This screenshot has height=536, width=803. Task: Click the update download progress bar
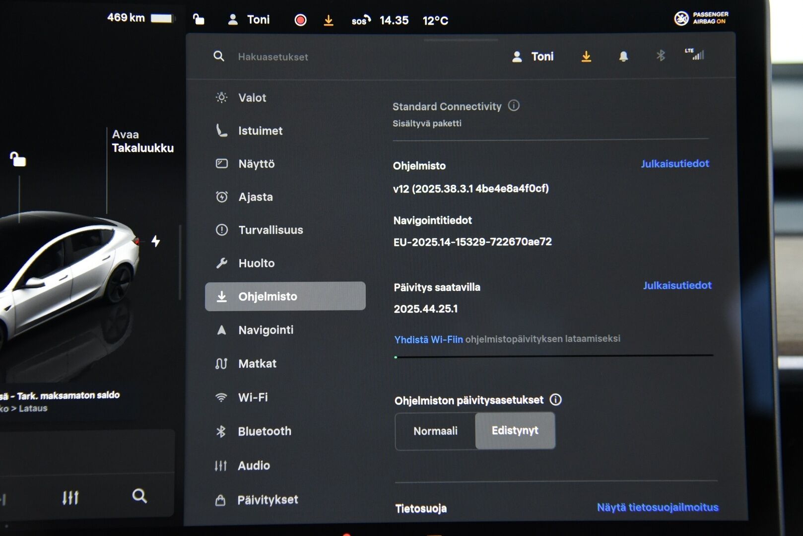pyautogui.click(x=553, y=355)
